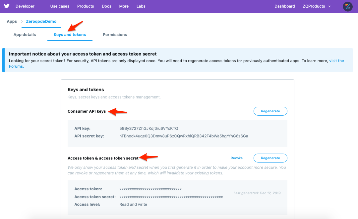
Task: Open the Docs menu
Action: click(x=106, y=6)
